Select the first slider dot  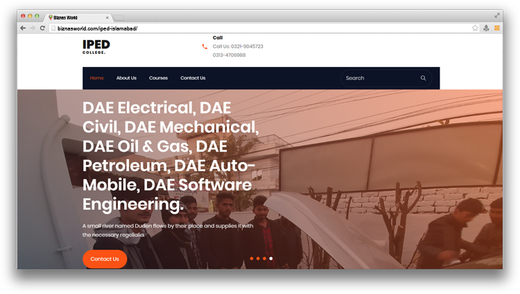pyautogui.click(x=252, y=259)
